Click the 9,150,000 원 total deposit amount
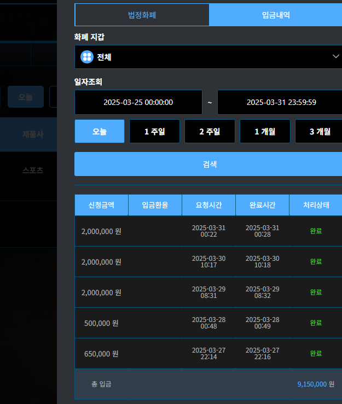This screenshot has width=342, height=404. tap(315, 384)
